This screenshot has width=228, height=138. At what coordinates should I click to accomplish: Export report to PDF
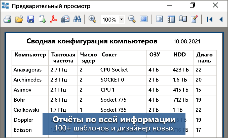54,19
